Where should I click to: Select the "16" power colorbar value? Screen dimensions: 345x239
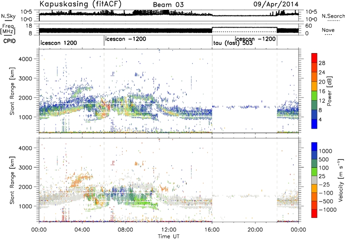[322, 91]
